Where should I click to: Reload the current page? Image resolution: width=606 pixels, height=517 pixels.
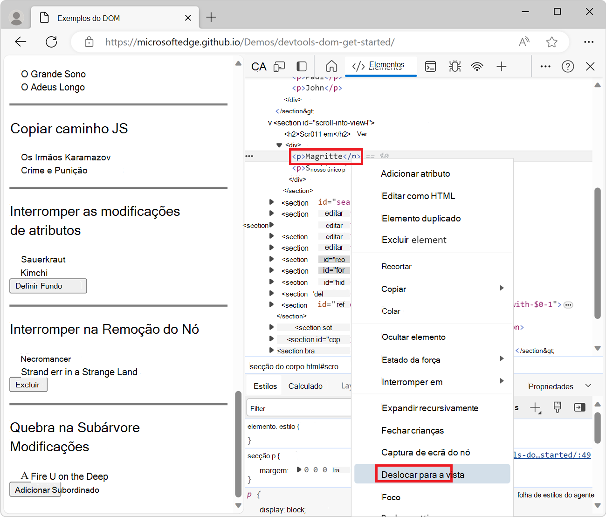(x=51, y=42)
